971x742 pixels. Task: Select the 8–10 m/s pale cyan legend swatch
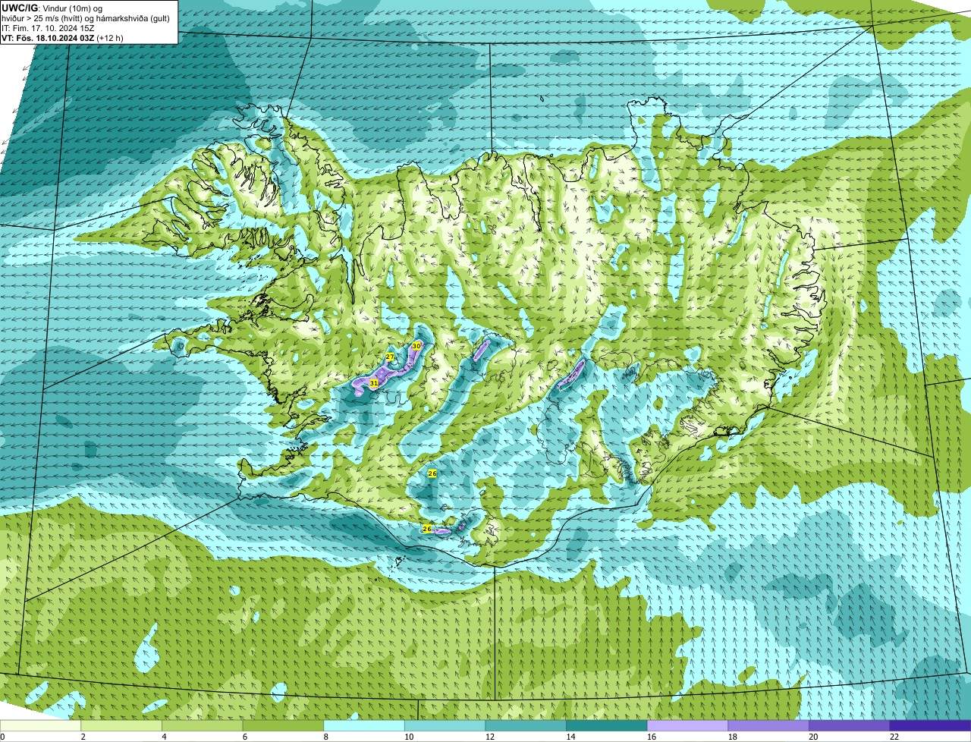point(364,725)
